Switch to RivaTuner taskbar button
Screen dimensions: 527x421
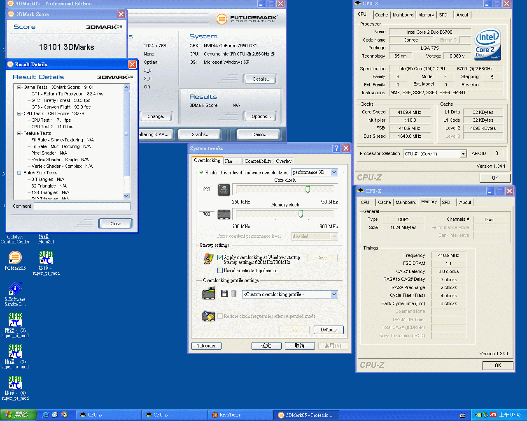(x=241, y=415)
